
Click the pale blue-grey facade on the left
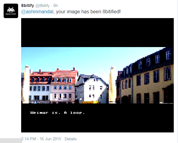(x=40, y=92)
